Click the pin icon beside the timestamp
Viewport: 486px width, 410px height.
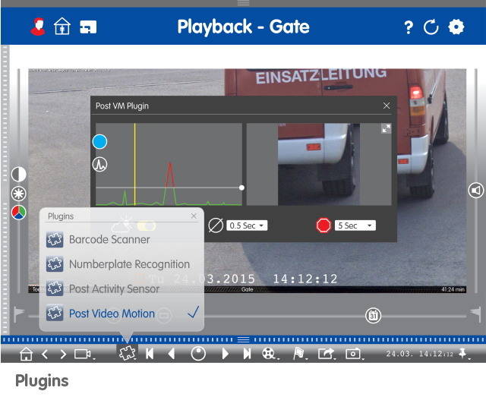tap(462, 352)
